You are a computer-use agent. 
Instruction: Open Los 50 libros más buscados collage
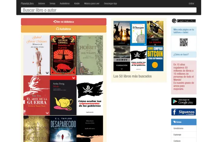(x=138, y=46)
